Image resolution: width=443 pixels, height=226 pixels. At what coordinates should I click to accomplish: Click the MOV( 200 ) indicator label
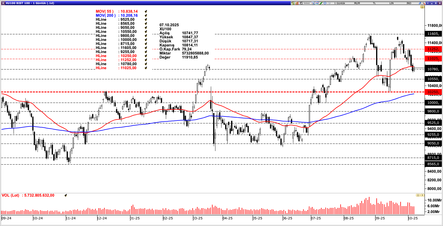coord(106,15)
